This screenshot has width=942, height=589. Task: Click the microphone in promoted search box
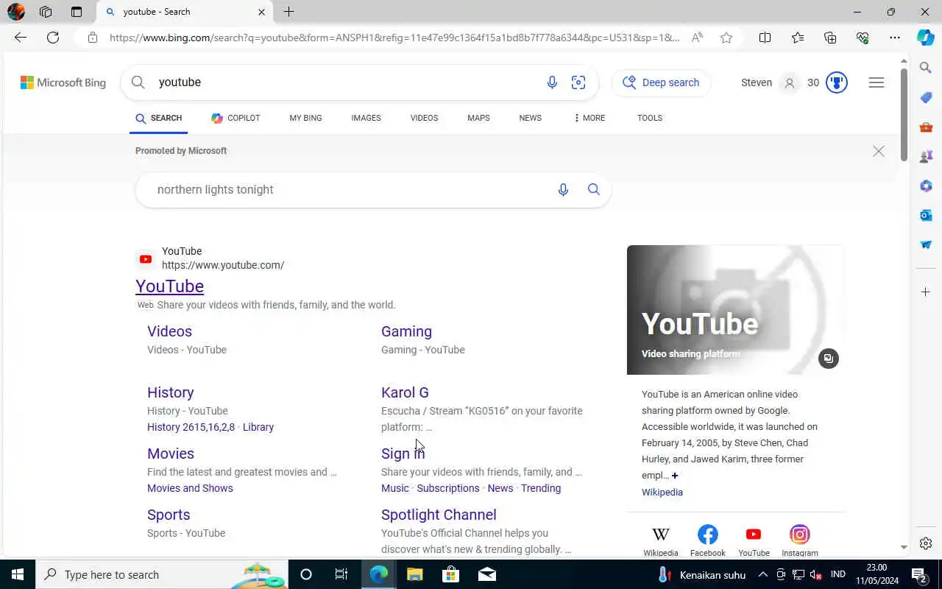point(563,190)
